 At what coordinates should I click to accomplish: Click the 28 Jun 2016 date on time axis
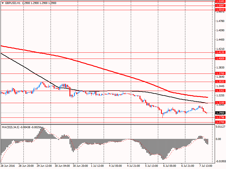click(x=8, y=166)
